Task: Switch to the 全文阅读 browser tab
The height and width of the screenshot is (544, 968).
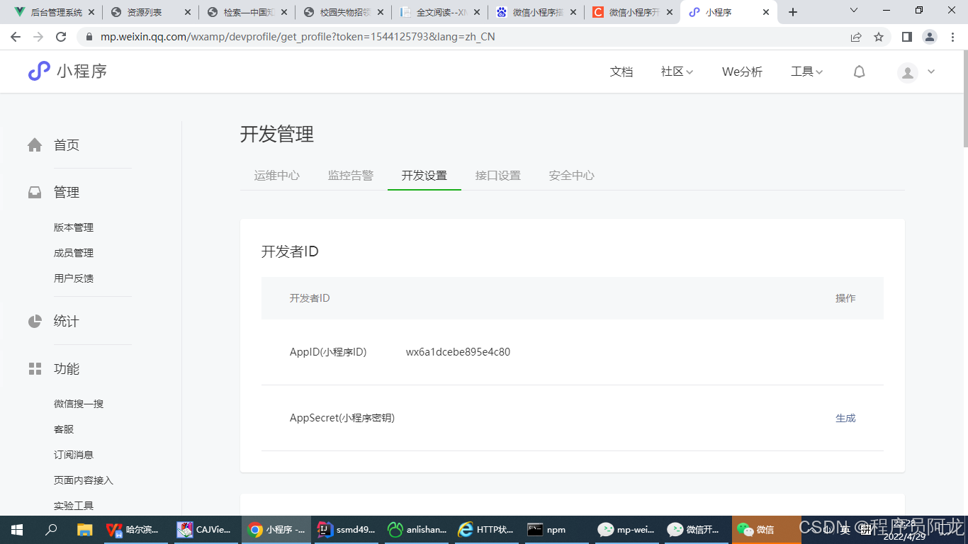Action: coord(440,12)
